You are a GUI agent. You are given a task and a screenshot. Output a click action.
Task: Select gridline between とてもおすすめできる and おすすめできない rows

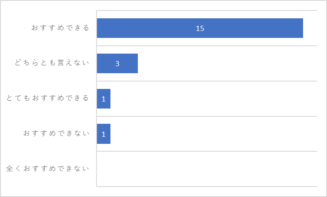pyautogui.click(x=207, y=116)
